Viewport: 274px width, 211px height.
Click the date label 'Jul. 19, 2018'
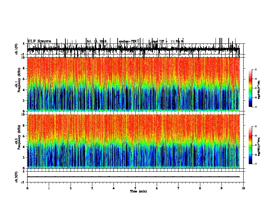tap(97, 41)
